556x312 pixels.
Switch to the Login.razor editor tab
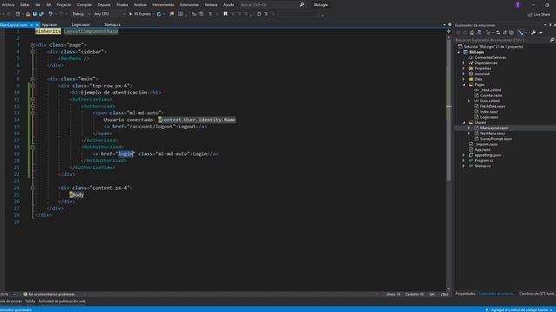(81, 25)
